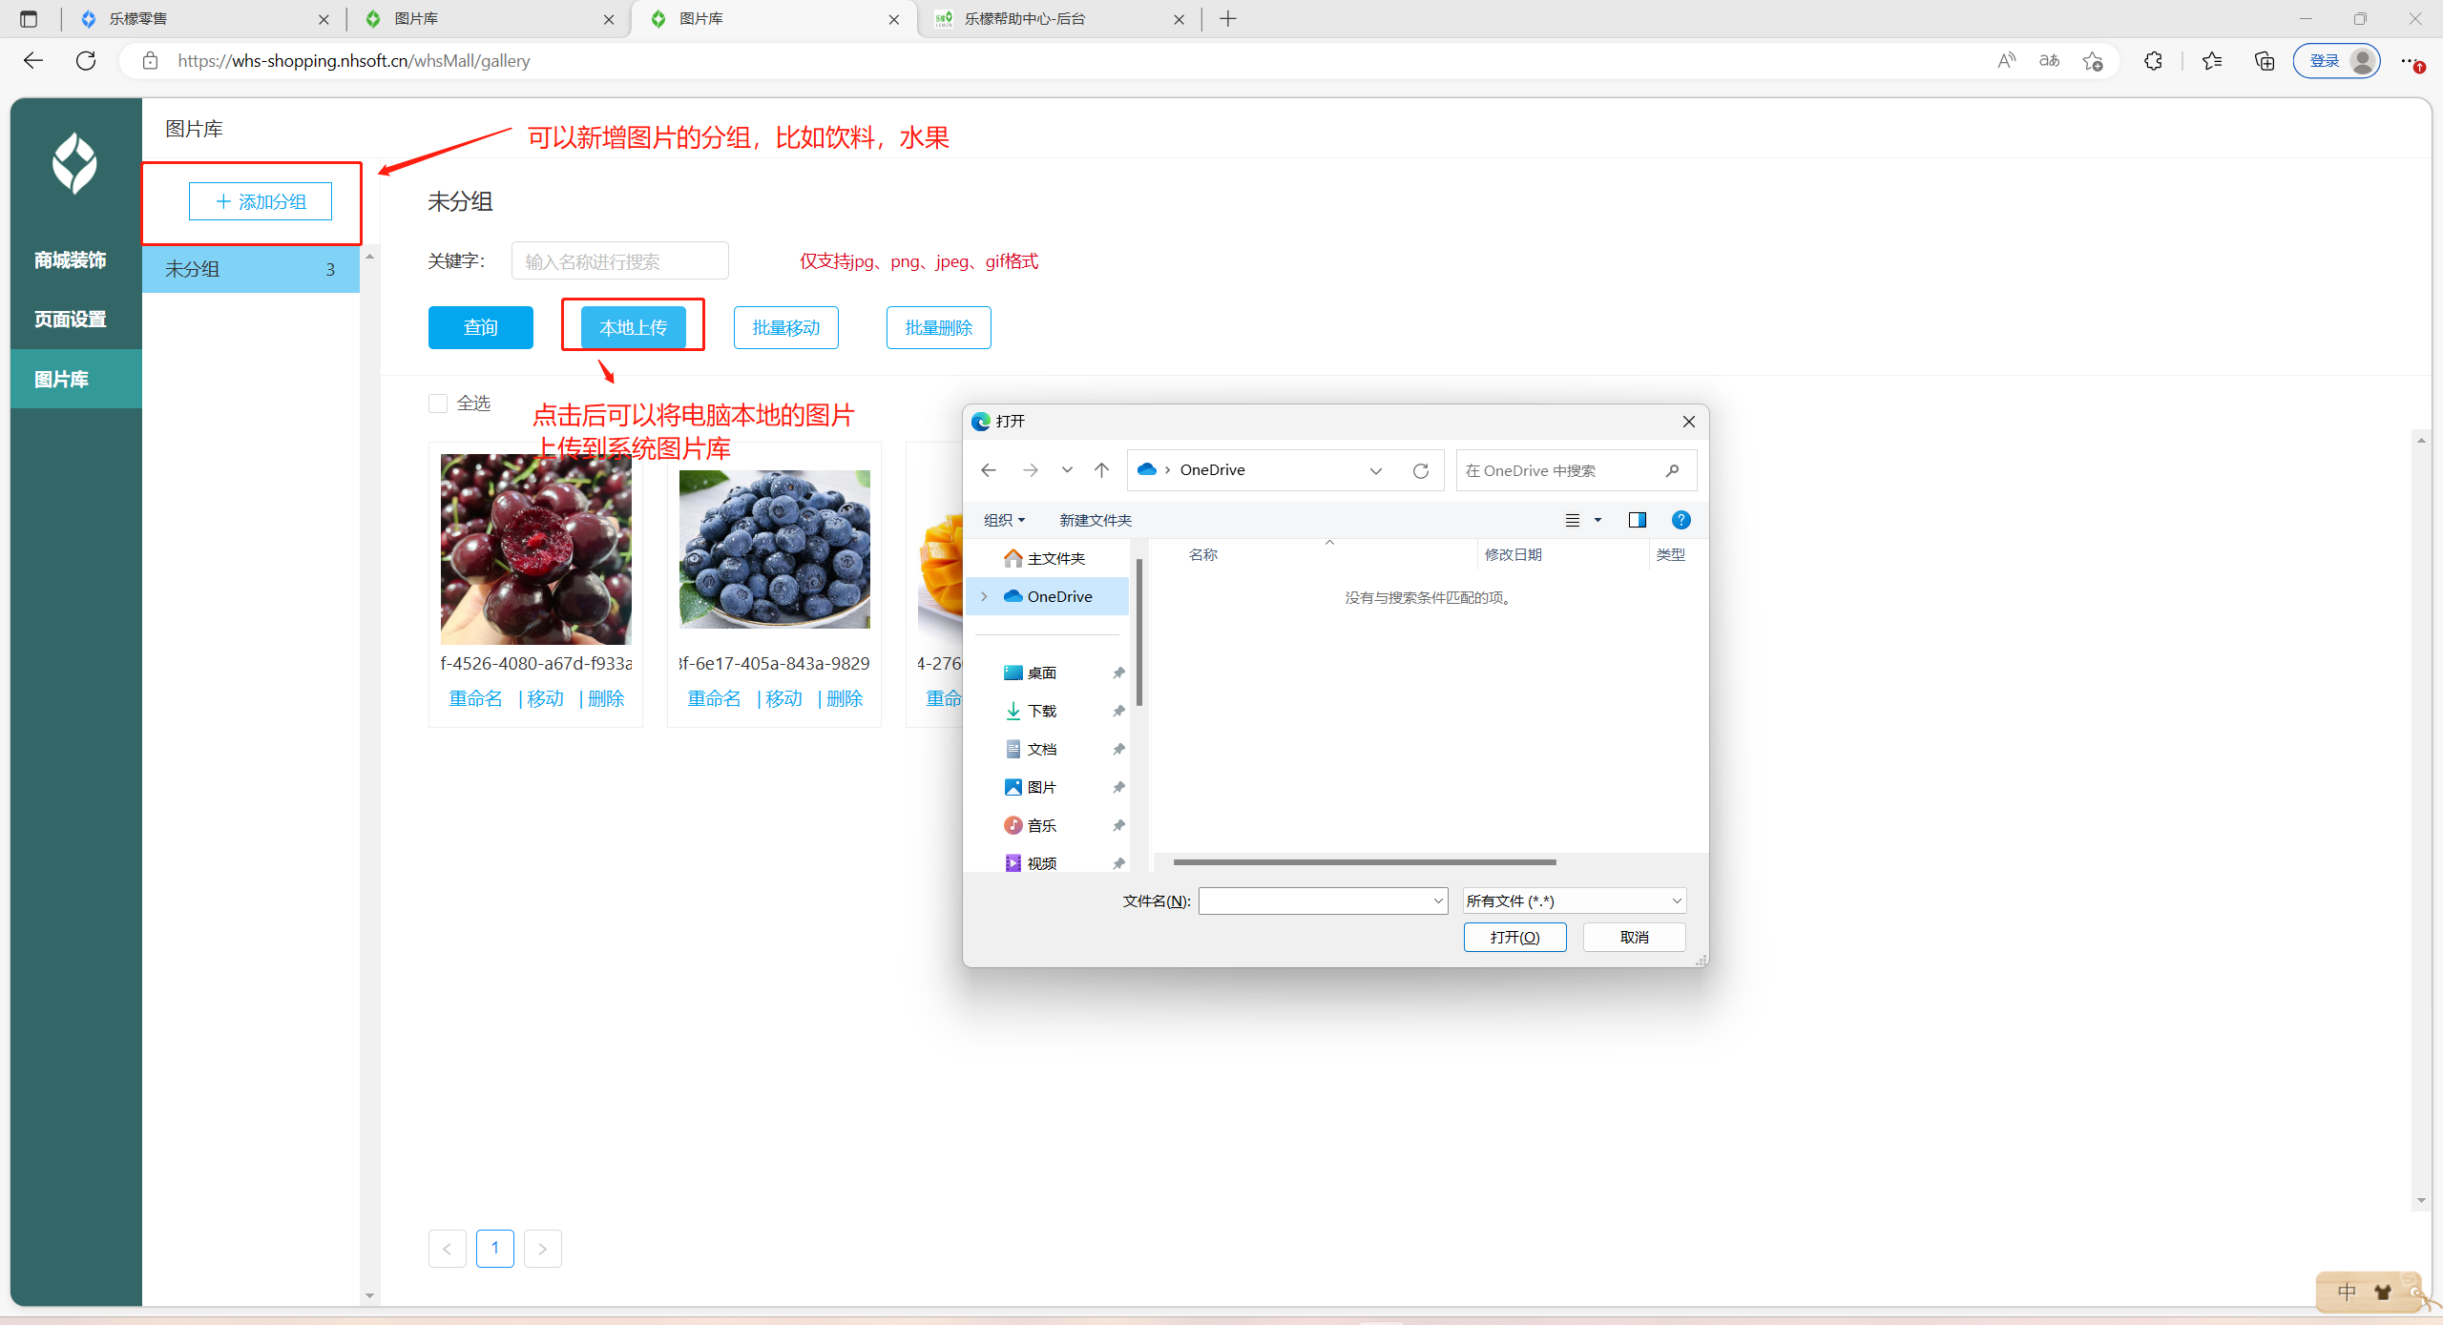View site information lock icon

[x=150, y=61]
